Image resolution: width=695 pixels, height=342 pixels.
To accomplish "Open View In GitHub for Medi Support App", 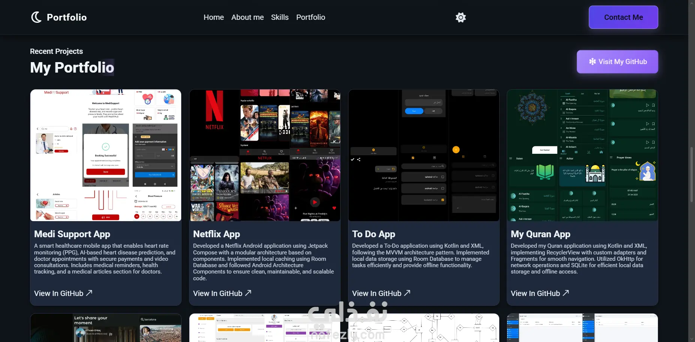I will [x=63, y=293].
